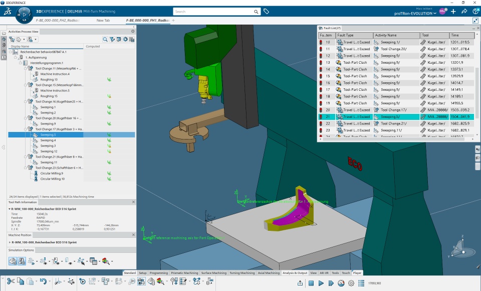Click the filter icon in Activities Process View
This screenshot has height=291, width=481.
tap(112, 39)
